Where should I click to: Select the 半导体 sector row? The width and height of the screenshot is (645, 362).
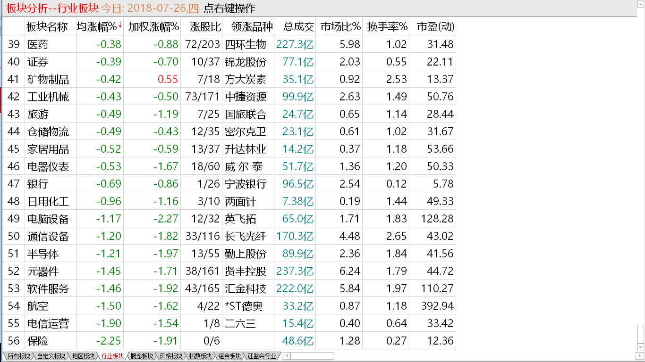coord(229,254)
